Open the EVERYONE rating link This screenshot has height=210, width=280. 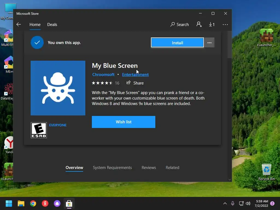(x=58, y=125)
